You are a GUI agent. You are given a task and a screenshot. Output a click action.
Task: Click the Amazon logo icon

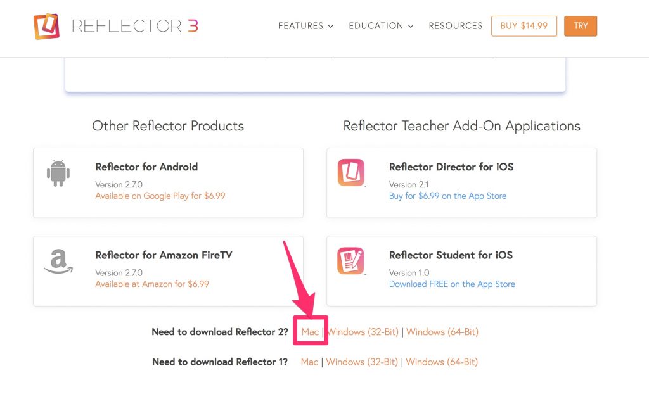coord(58,260)
